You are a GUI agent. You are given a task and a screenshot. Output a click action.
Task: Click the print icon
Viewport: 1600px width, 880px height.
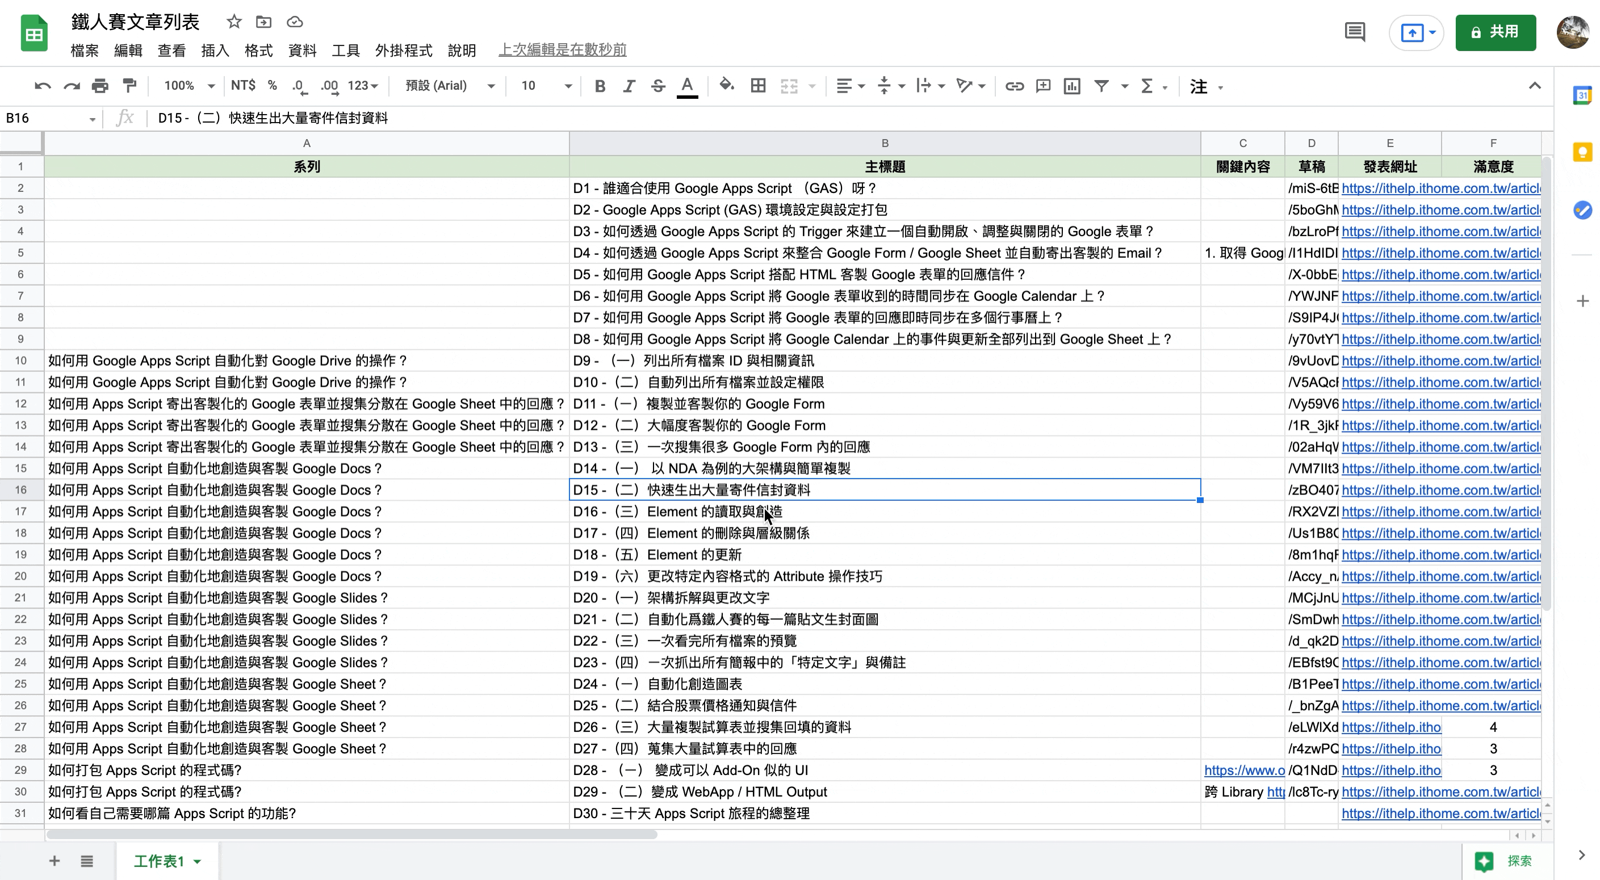click(x=100, y=86)
